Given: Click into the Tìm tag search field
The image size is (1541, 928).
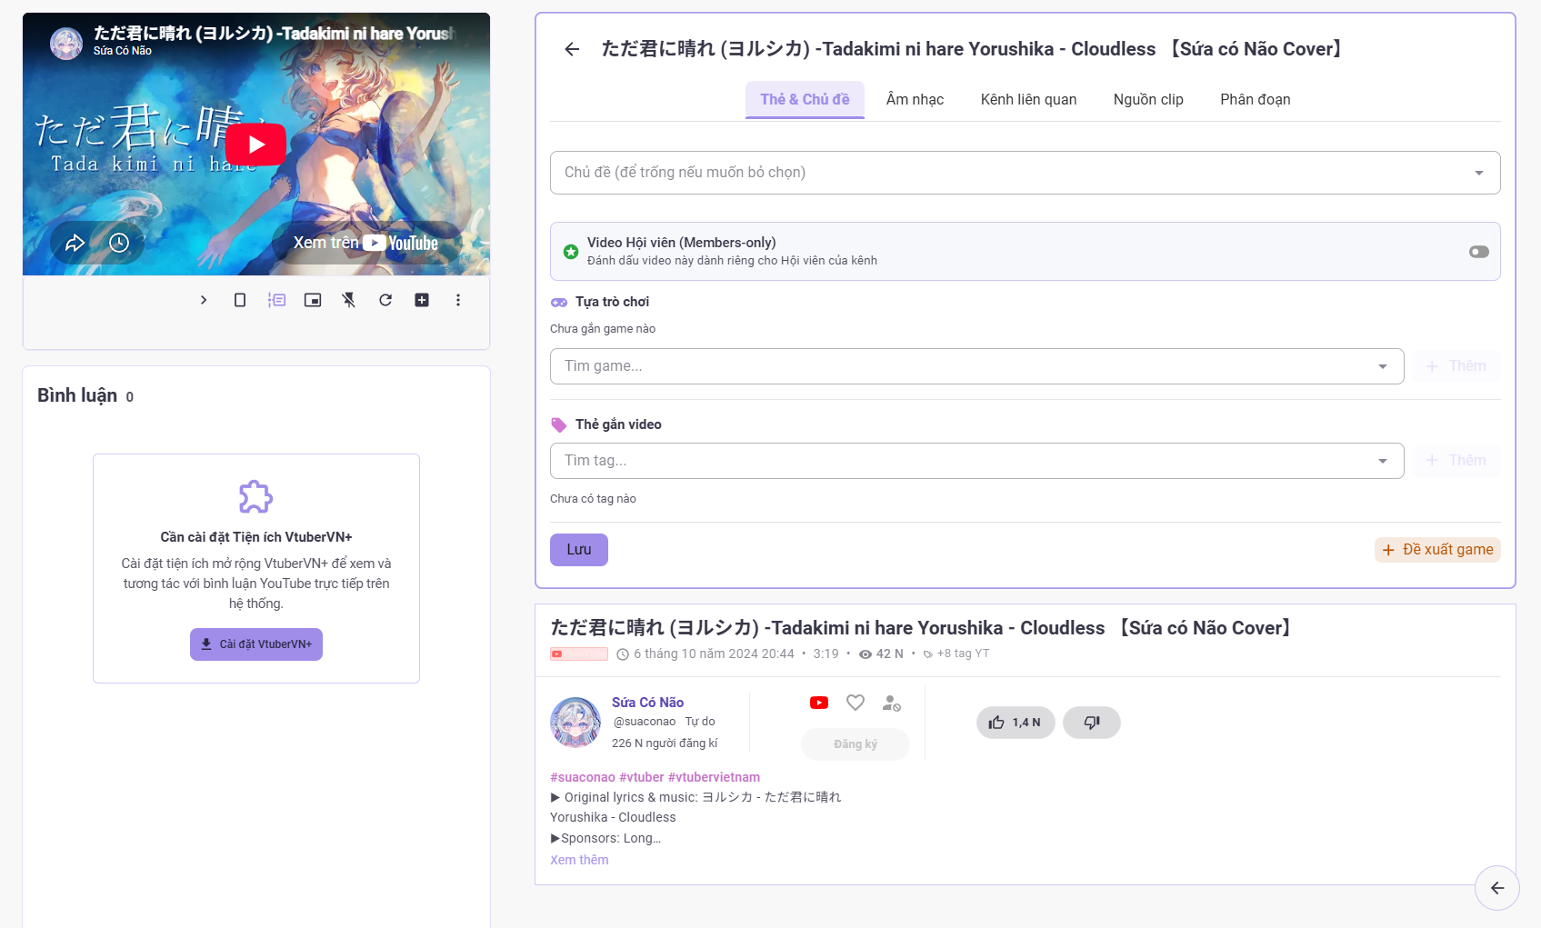Looking at the screenshot, I should point(976,461).
